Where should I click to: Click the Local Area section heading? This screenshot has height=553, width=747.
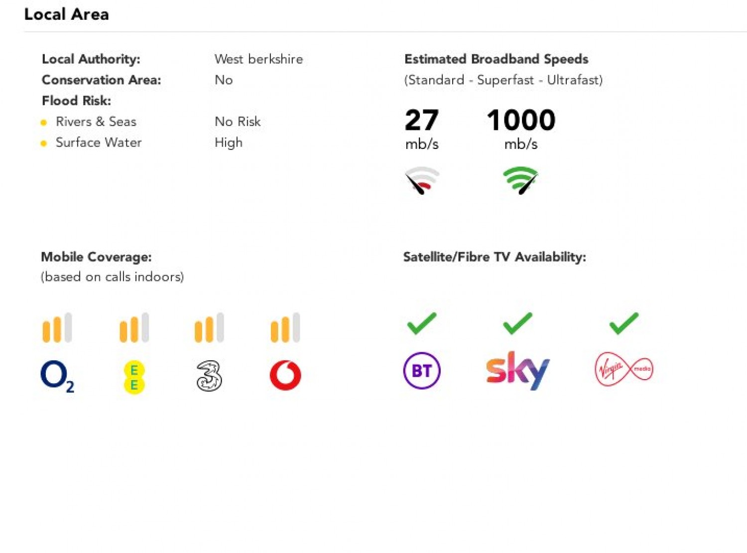coord(66,14)
